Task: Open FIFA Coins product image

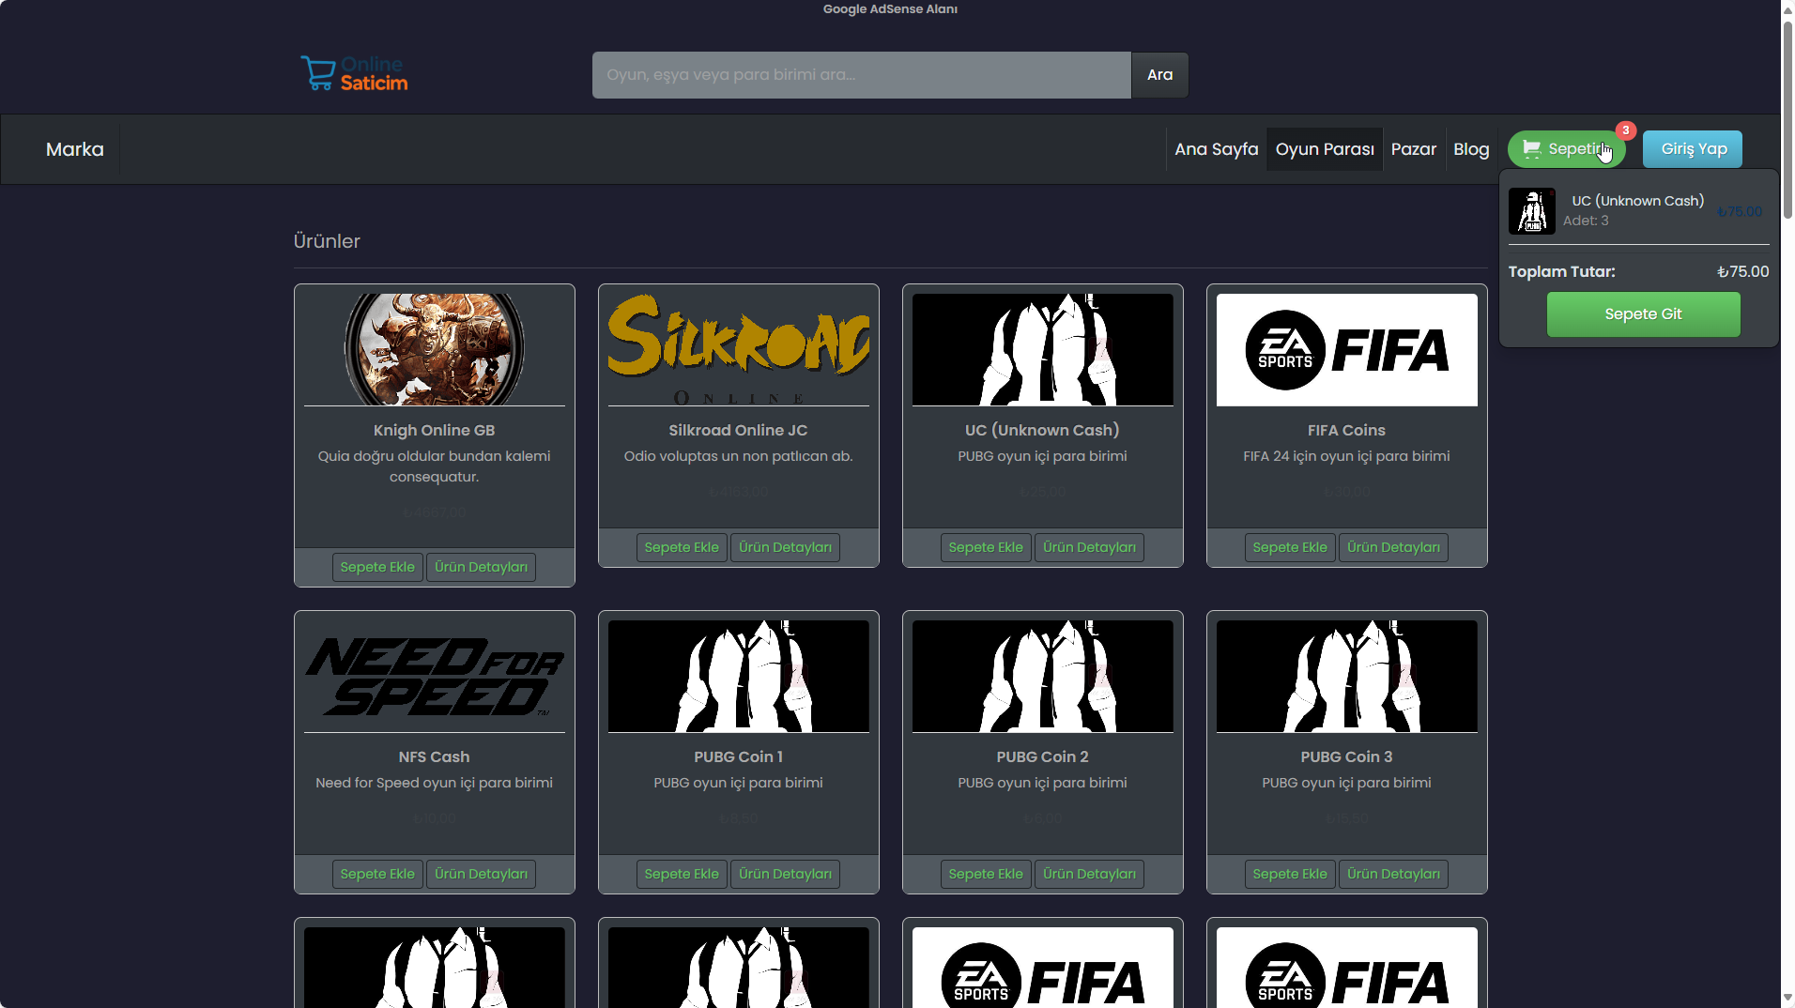Action: click(x=1346, y=349)
